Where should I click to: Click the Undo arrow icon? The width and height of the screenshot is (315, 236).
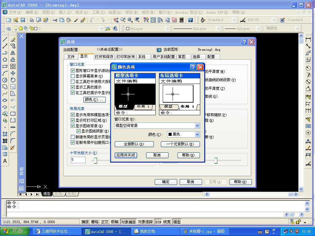(x=92, y=20)
